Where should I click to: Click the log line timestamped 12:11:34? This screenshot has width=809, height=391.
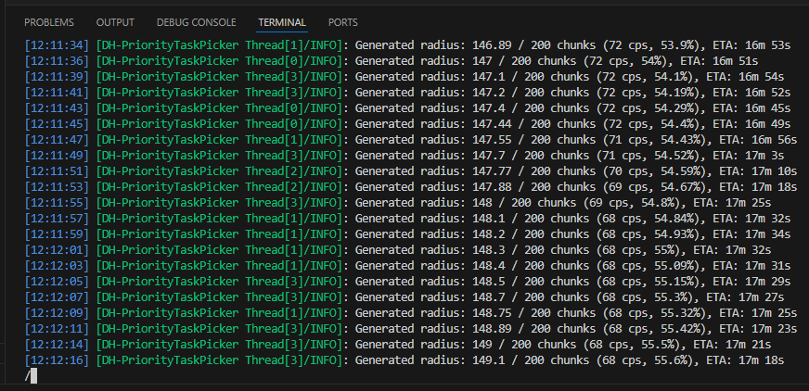[x=407, y=45]
